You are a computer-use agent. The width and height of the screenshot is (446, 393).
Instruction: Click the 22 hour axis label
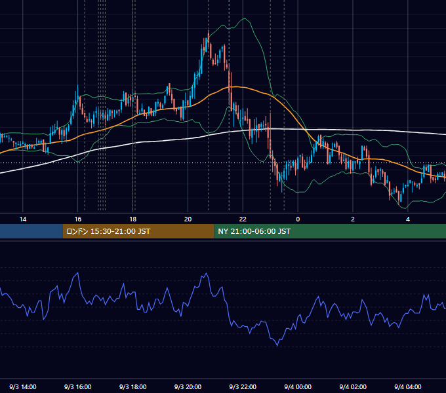point(243,219)
